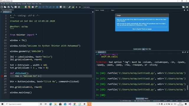Run the current cell toolbar icon
The image size is (189, 106).
click(26, 7)
